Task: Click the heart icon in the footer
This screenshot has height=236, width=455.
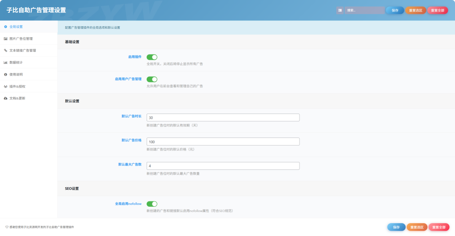Action: (x=7, y=227)
